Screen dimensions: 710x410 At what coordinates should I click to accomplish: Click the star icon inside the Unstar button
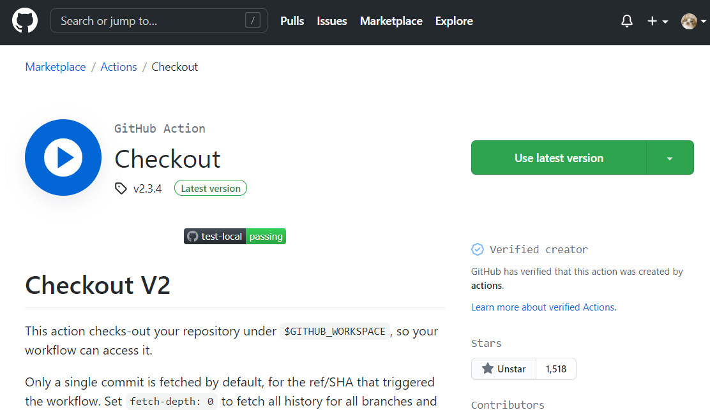tap(488, 369)
